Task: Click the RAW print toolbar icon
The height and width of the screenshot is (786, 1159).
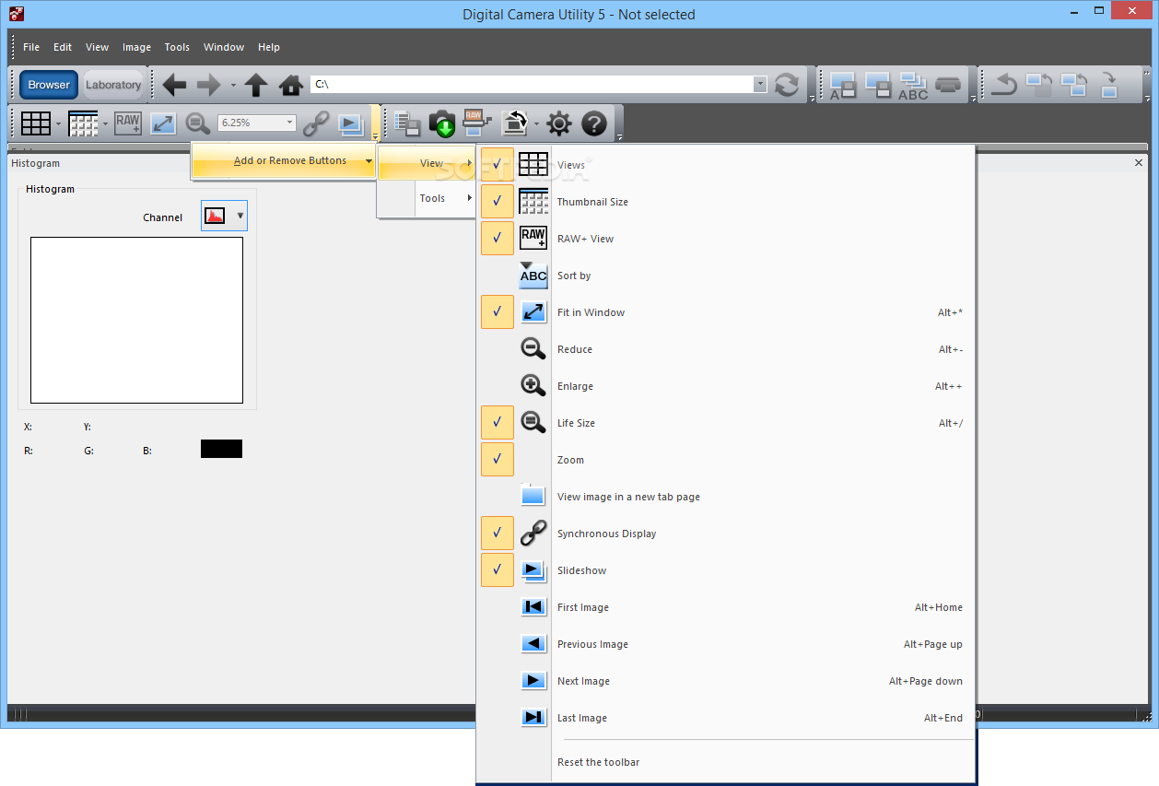Action: coord(476,123)
